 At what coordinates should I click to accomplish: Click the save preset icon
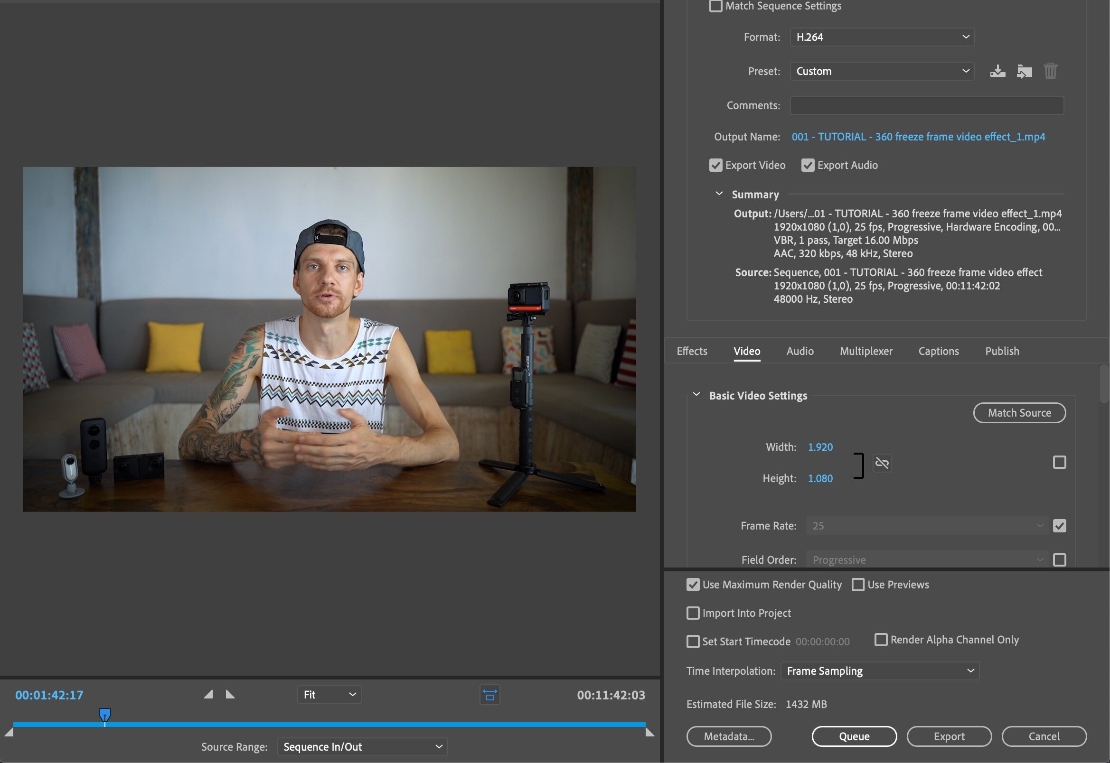click(998, 71)
